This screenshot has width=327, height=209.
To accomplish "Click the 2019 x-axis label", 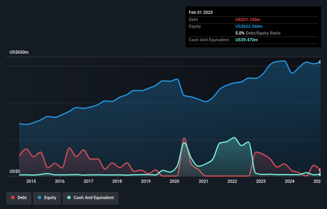I will [146, 181].
